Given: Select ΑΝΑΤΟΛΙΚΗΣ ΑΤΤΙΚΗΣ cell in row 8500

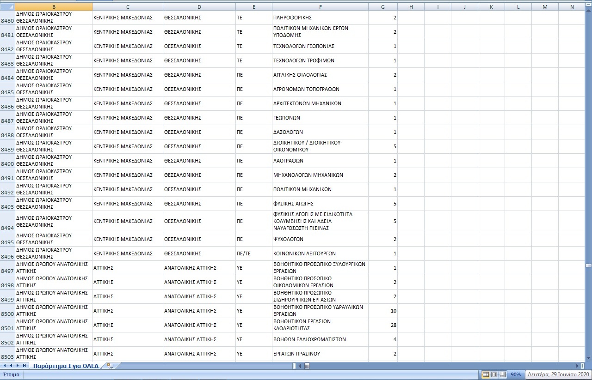Looking at the screenshot, I should pos(199,311).
